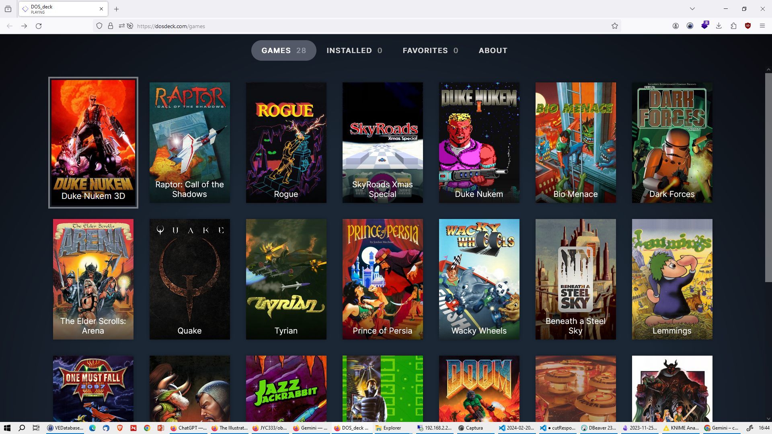Open the DOOM game cover

tap(479, 389)
